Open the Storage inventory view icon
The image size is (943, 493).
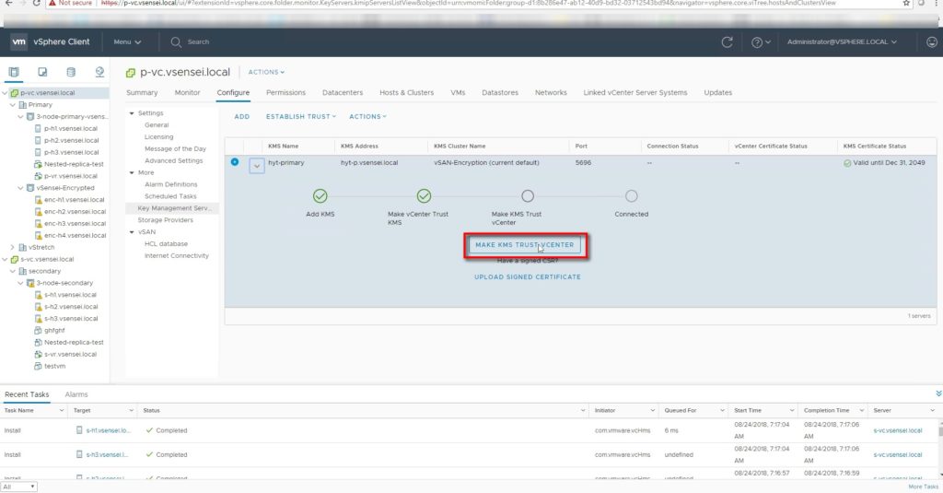[x=71, y=72]
